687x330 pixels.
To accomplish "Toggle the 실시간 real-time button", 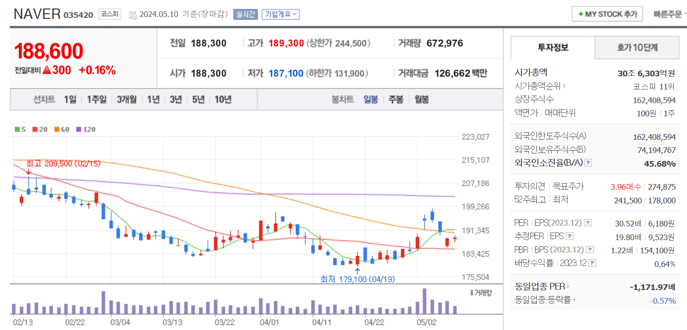I will [245, 14].
